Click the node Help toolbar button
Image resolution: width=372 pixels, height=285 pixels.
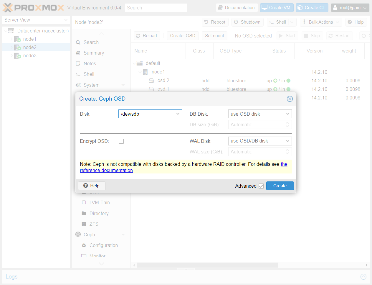(356, 22)
